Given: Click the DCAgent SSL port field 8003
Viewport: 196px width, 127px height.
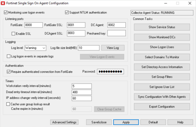Looking at the screenshot, I should pyautogui.click(x=76, y=33).
